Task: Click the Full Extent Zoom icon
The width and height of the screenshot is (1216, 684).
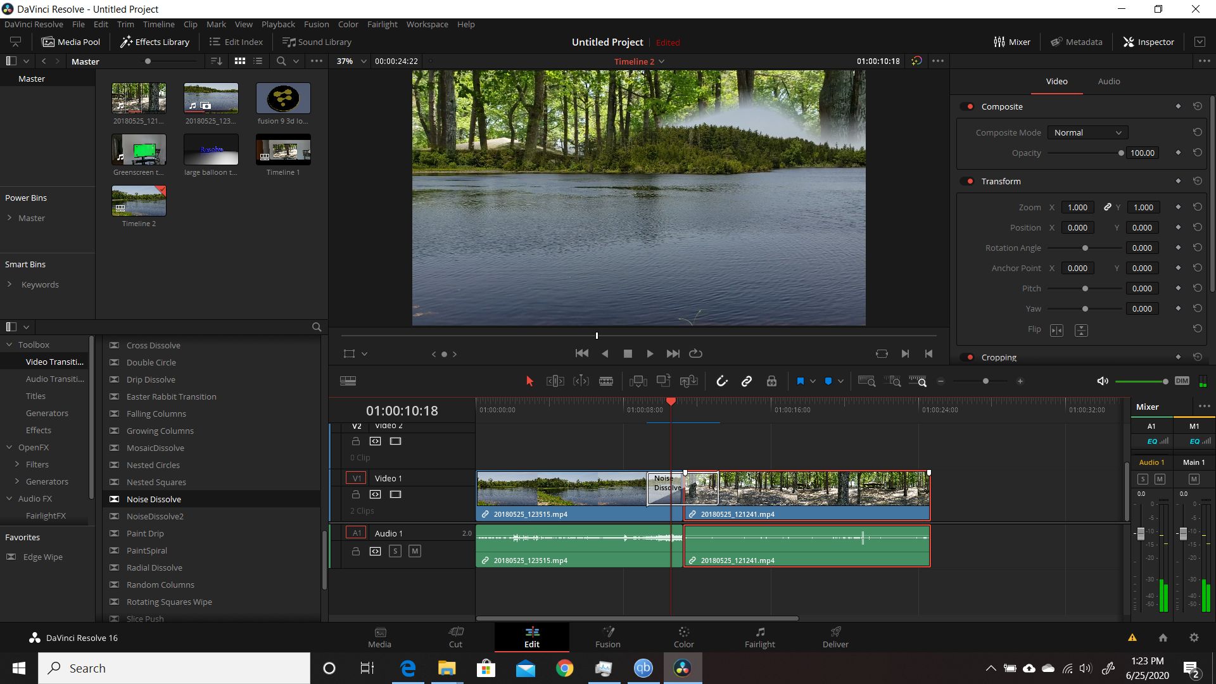Action: (x=866, y=381)
